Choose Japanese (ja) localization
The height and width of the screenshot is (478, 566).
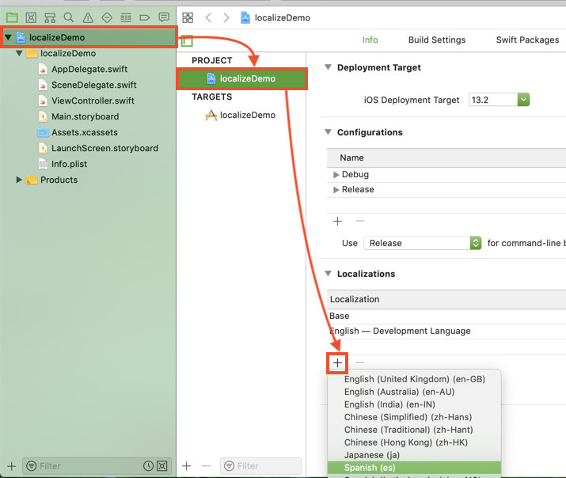pos(414,455)
